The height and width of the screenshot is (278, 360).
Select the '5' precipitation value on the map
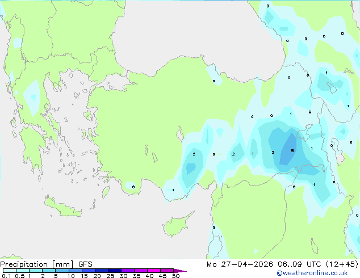[x=292, y=151]
